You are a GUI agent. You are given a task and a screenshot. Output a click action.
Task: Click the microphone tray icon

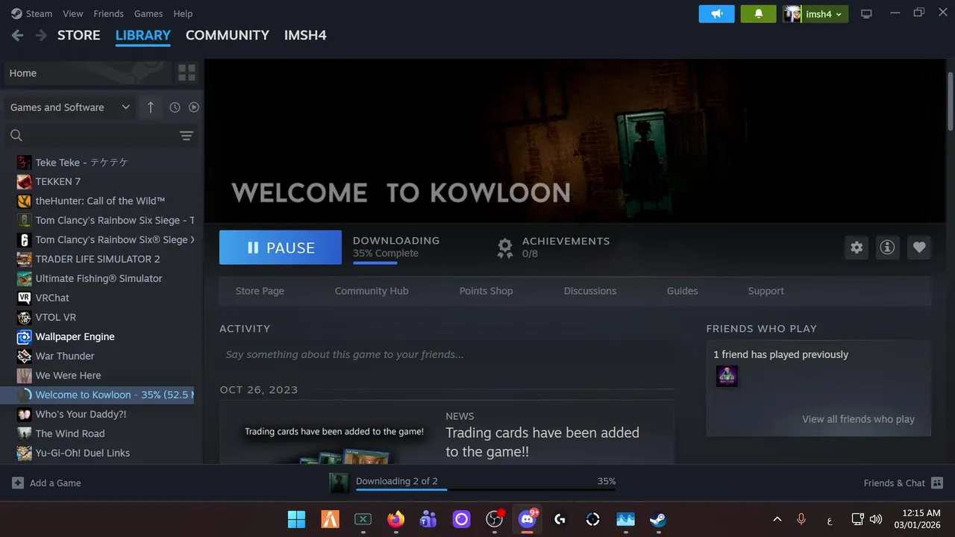[801, 519]
